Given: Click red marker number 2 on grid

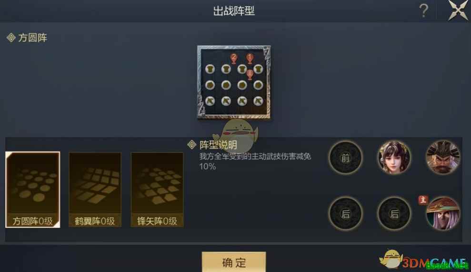Looking at the screenshot, I should coord(234,58).
